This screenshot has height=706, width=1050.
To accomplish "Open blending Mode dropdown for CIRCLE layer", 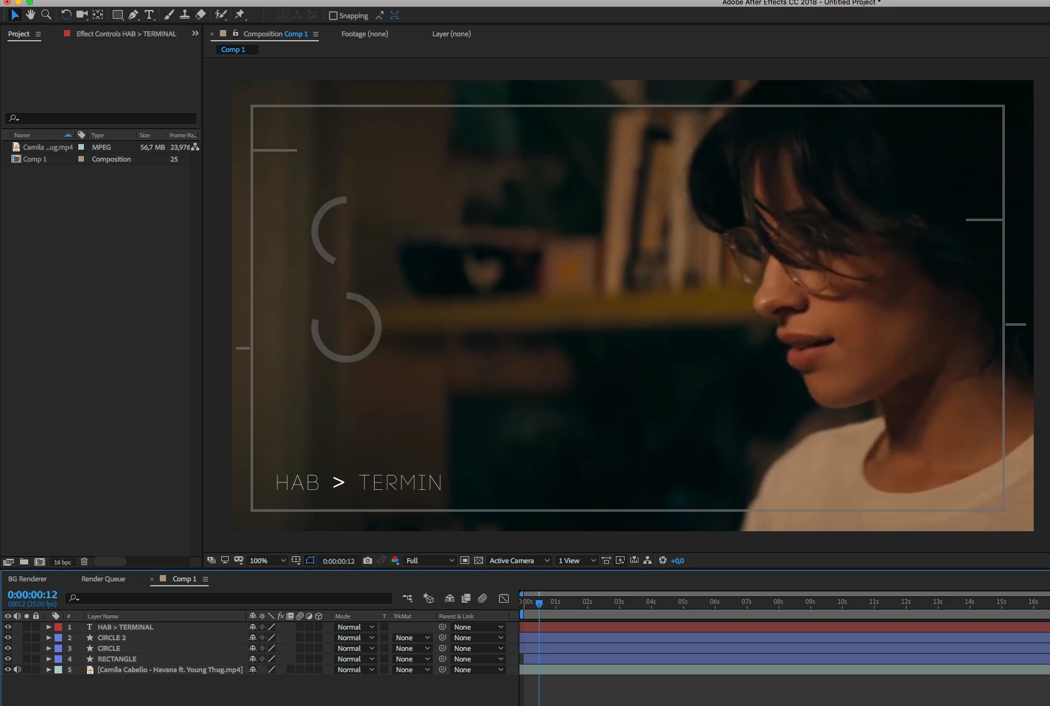I will point(355,648).
